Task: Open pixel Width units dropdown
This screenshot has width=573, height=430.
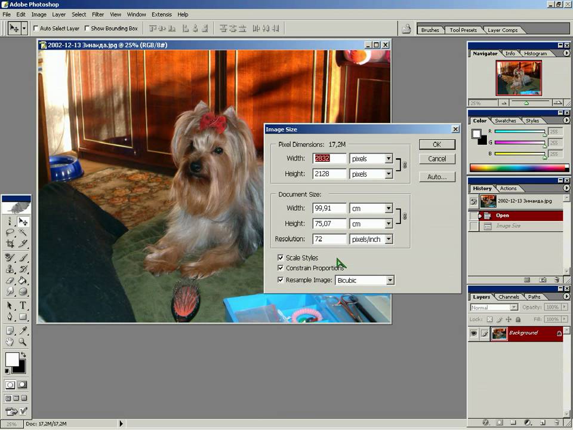Action: [x=389, y=158]
